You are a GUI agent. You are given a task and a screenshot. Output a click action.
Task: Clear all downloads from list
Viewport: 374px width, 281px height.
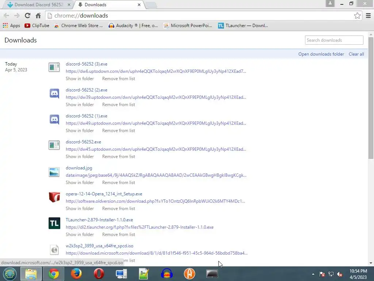(x=356, y=54)
